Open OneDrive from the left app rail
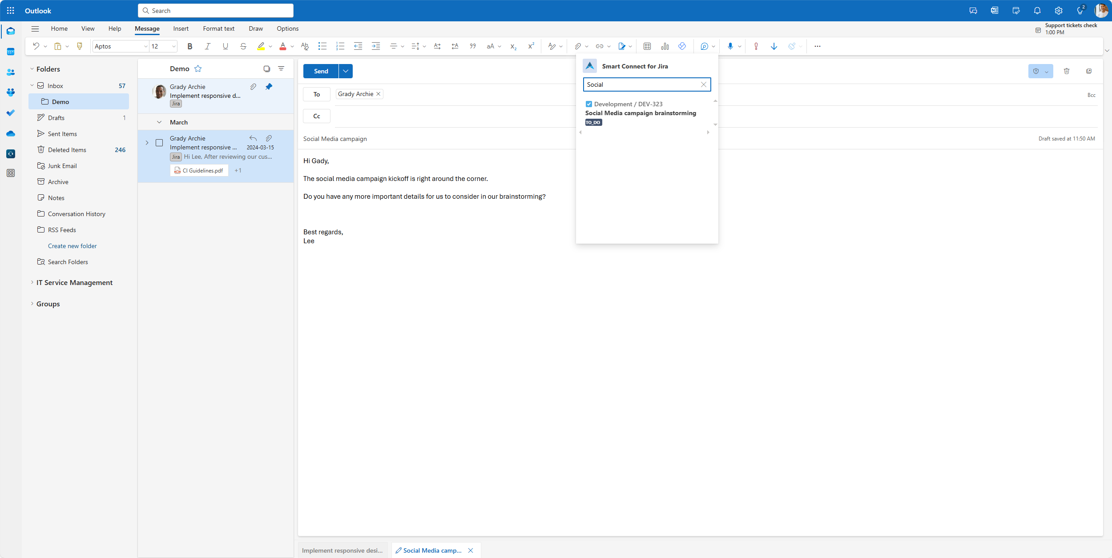Screen dimensions: 1112x558 11,133
